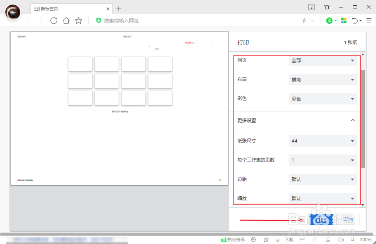Screen dimensions: 376x244
Task: Click the split-screen icon in status bar
Action: coord(327,240)
